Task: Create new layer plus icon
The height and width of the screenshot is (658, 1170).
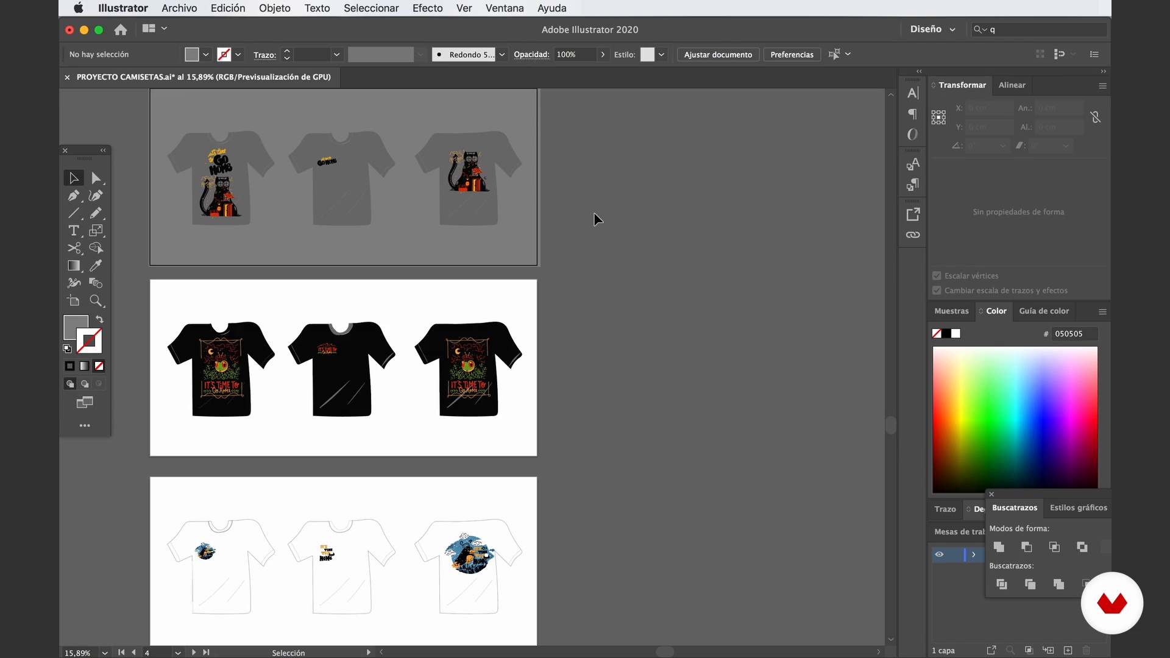Action: click(1068, 650)
